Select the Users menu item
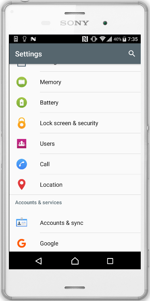The height and width of the screenshot is (301, 150). point(75,143)
